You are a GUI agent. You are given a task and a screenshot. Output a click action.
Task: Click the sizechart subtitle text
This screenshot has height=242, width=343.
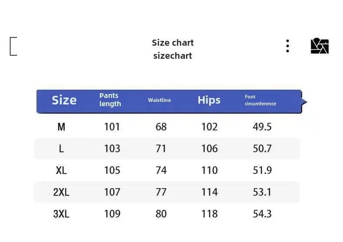click(x=173, y=56)
